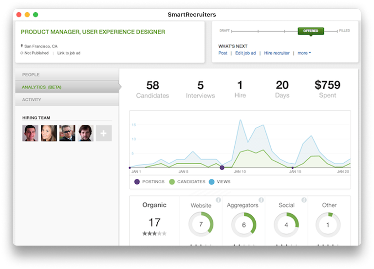Switch to the Activity tab
Screen dimensions: 374x269
(67, 99)
